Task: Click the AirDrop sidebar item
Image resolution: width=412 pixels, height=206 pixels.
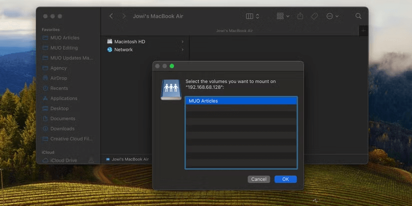Action: (x=59, y=78)
